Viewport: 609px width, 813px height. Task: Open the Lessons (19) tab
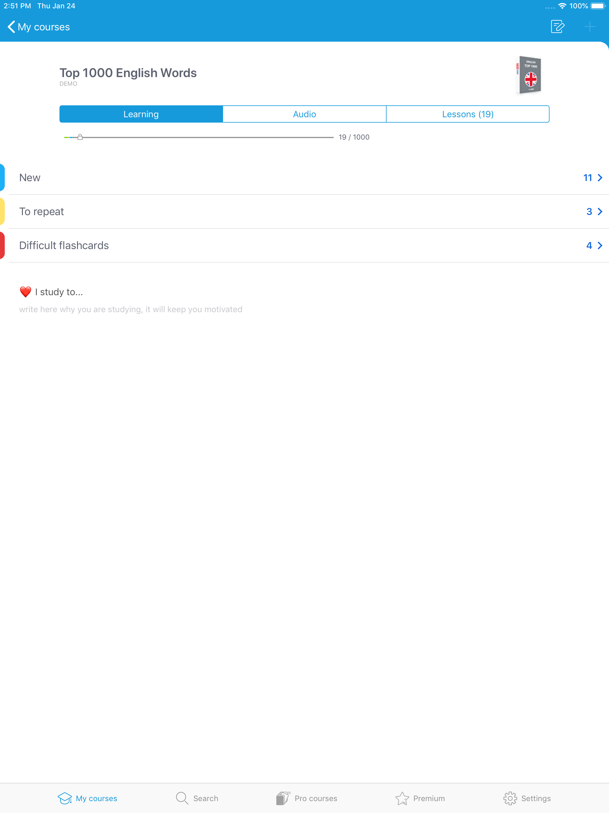coord(467,114)
